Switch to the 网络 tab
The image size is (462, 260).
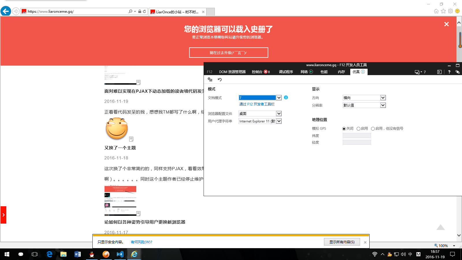point(306,72)
